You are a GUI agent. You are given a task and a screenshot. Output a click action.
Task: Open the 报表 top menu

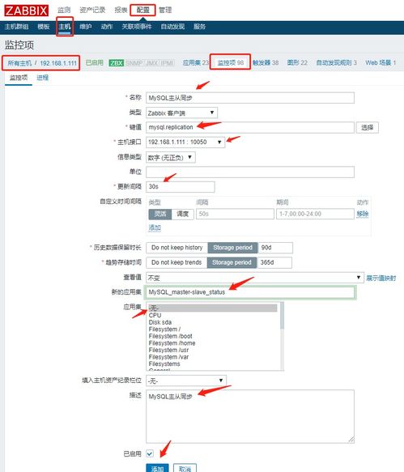tap(121, 11)
